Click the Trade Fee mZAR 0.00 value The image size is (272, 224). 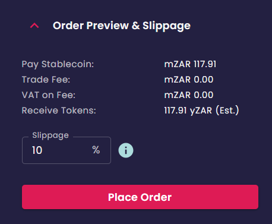point(189,80)
